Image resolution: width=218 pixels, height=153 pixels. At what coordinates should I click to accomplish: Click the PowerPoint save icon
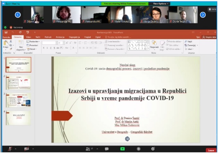coord(6,32)
